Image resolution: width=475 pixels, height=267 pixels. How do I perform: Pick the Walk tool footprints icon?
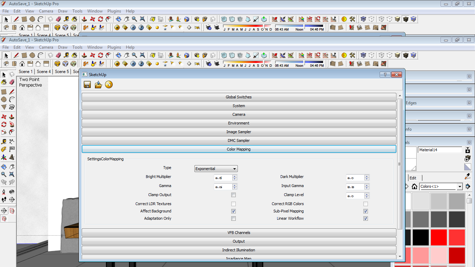pyautogui.click(x=4, y=200)
